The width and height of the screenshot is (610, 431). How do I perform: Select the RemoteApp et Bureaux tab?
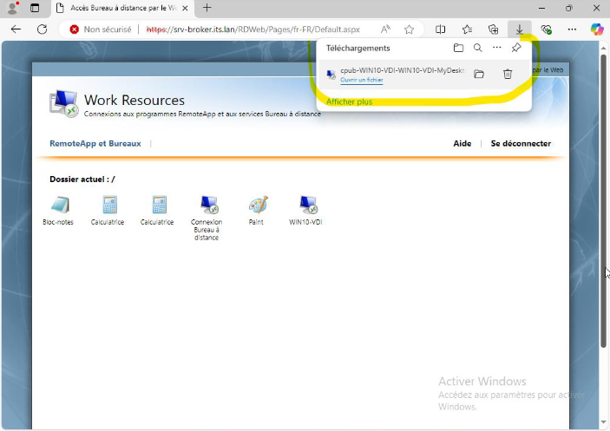point(95,143)
